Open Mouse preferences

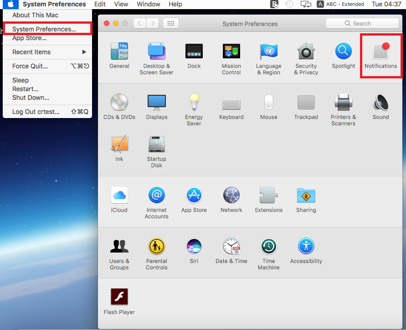[x=268, y=107]
